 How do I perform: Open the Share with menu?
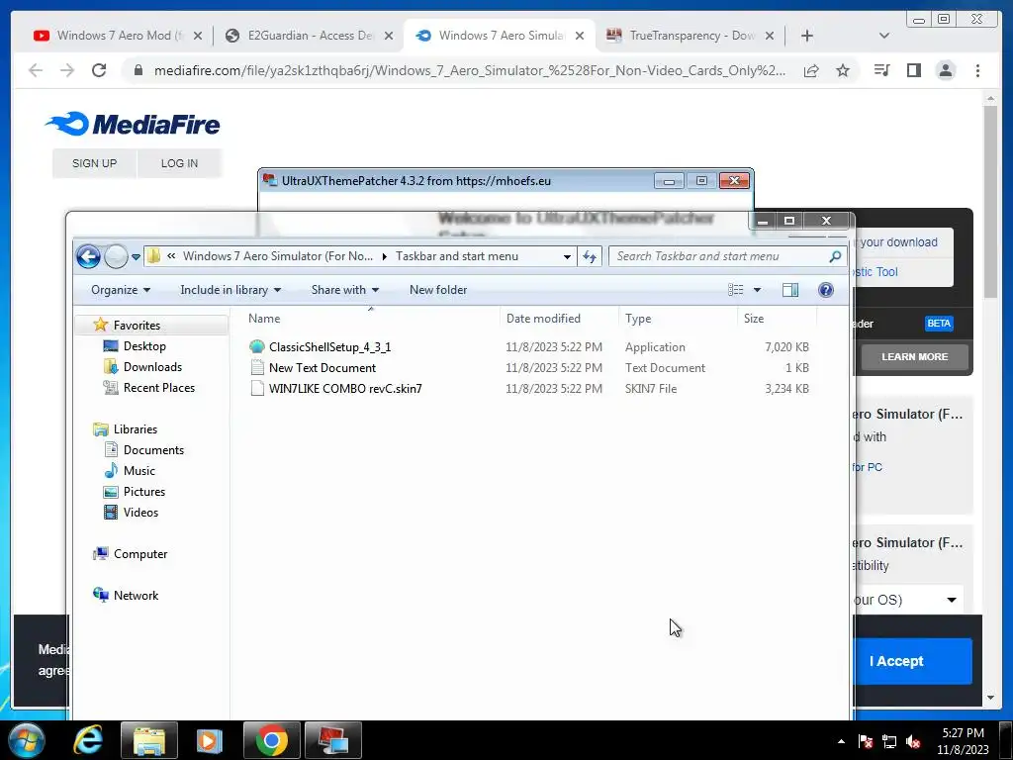345,290
